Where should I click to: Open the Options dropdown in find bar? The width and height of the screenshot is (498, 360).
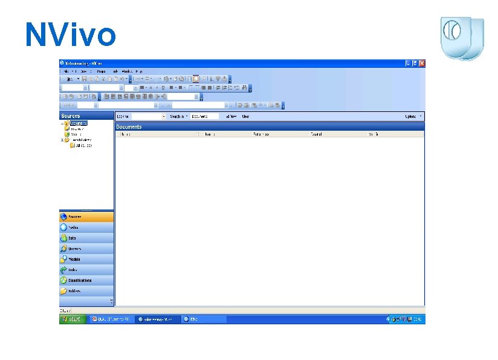pos(413,116)
